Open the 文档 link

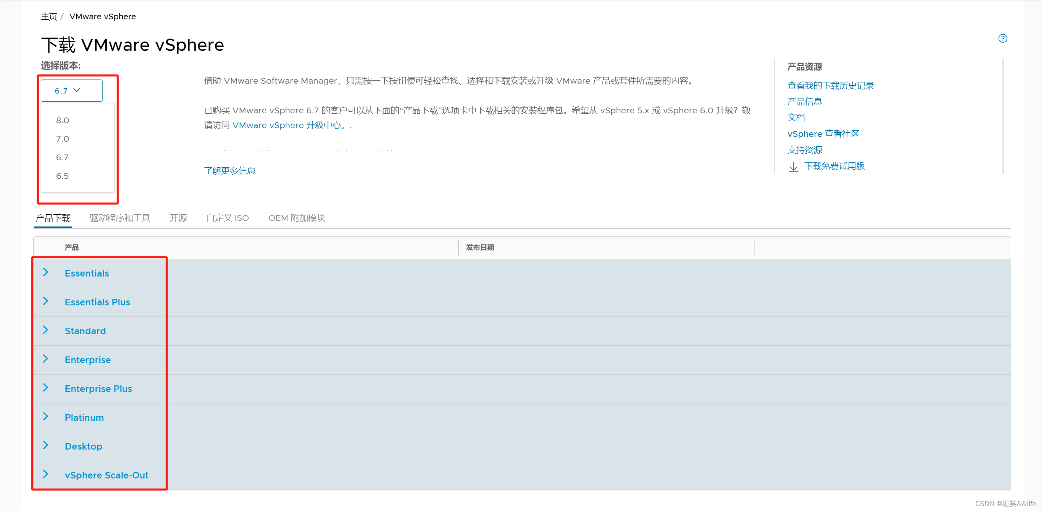[x=796, y=118]
